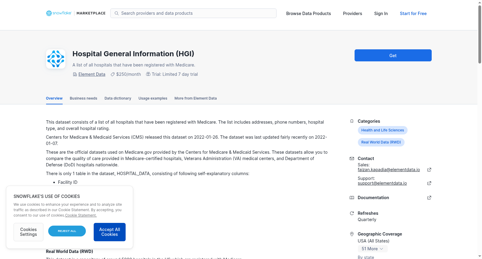Viewport: 482px width, 259px height.
Task: Open support email external link icon
Action: click(429, 183)
